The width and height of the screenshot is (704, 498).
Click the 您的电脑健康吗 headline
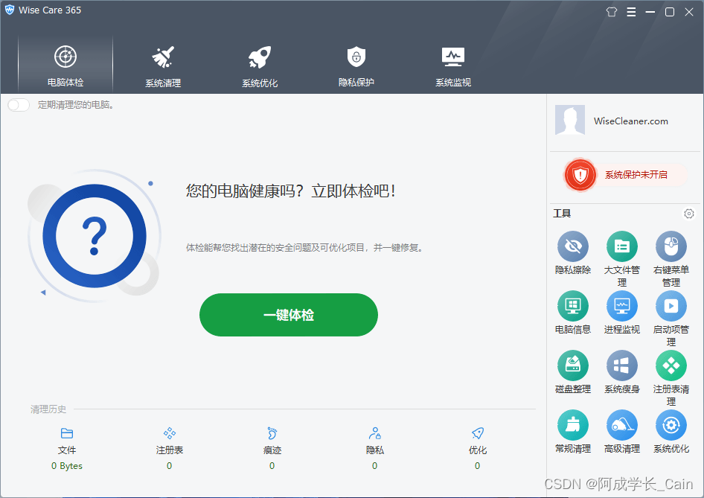(x=291, y=191)
